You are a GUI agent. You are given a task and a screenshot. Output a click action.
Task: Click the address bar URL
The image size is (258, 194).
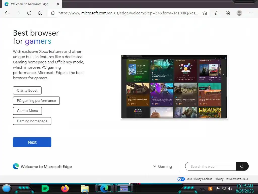click(x=128, y=13)
